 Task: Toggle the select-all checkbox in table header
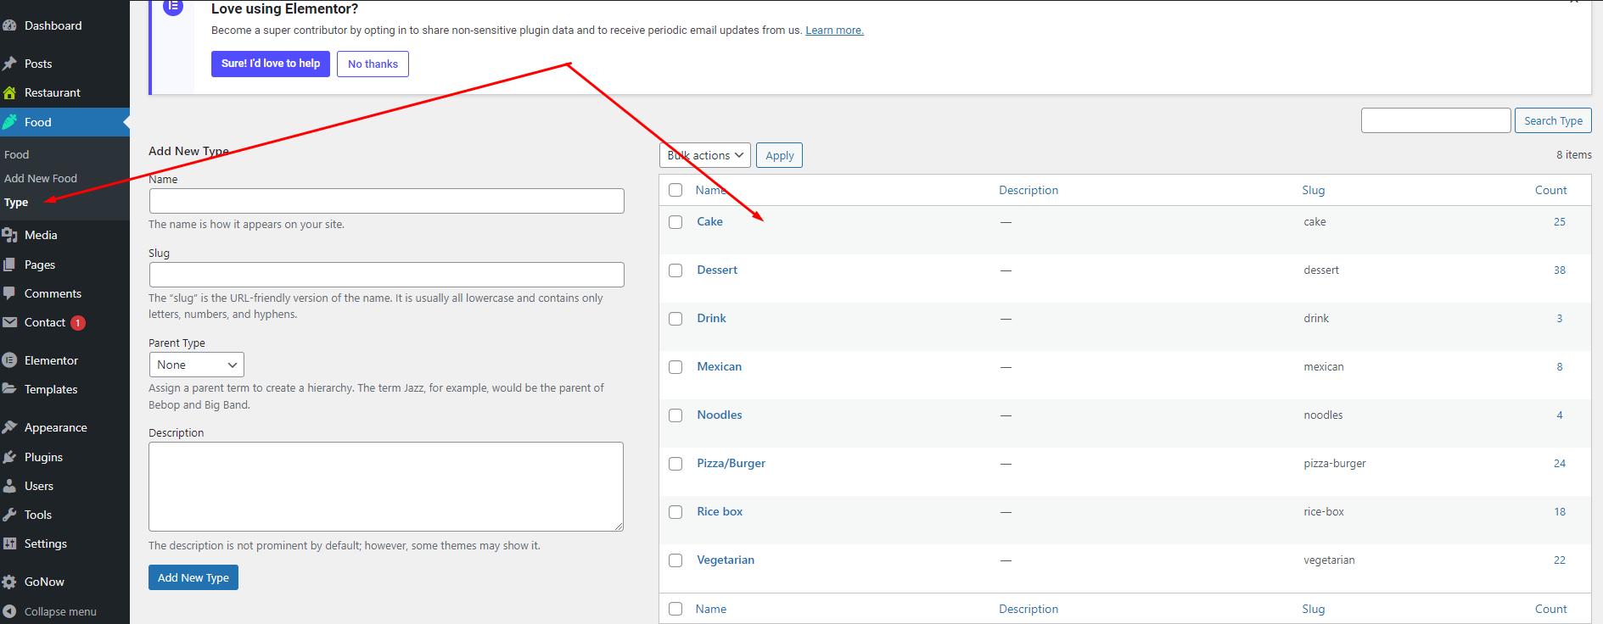pyautogui.click(x=675, y=190)
